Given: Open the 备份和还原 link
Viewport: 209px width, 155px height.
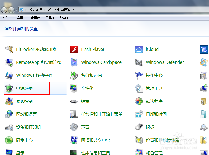Looking at the screenshot, I should (91, 75).
